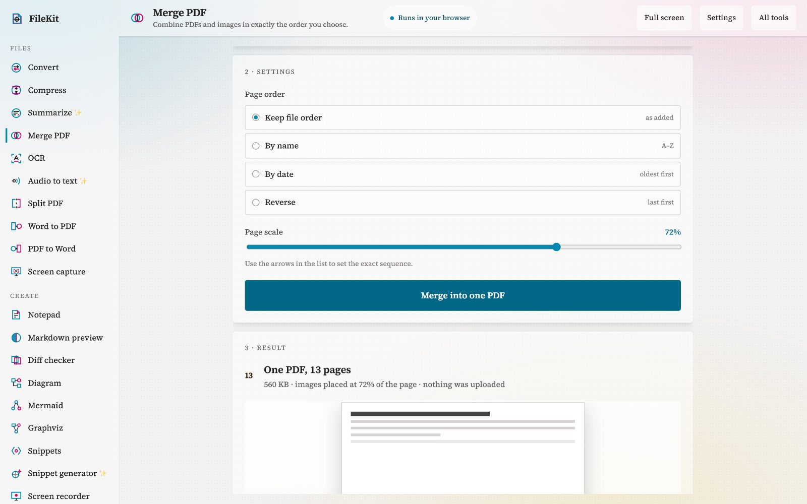The image size is (807, 504).
Task: Select the Summarize icon in sidebar
Action: click(x=16, y=113)
